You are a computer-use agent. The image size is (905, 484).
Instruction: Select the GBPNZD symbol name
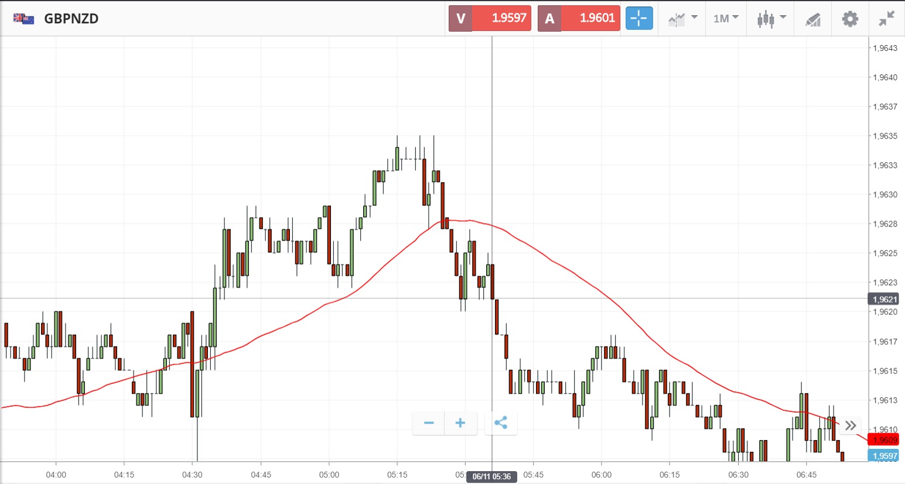(x=71, y=19)
